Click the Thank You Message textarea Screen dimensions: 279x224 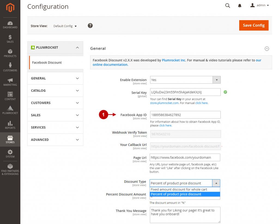pos(185,215)
